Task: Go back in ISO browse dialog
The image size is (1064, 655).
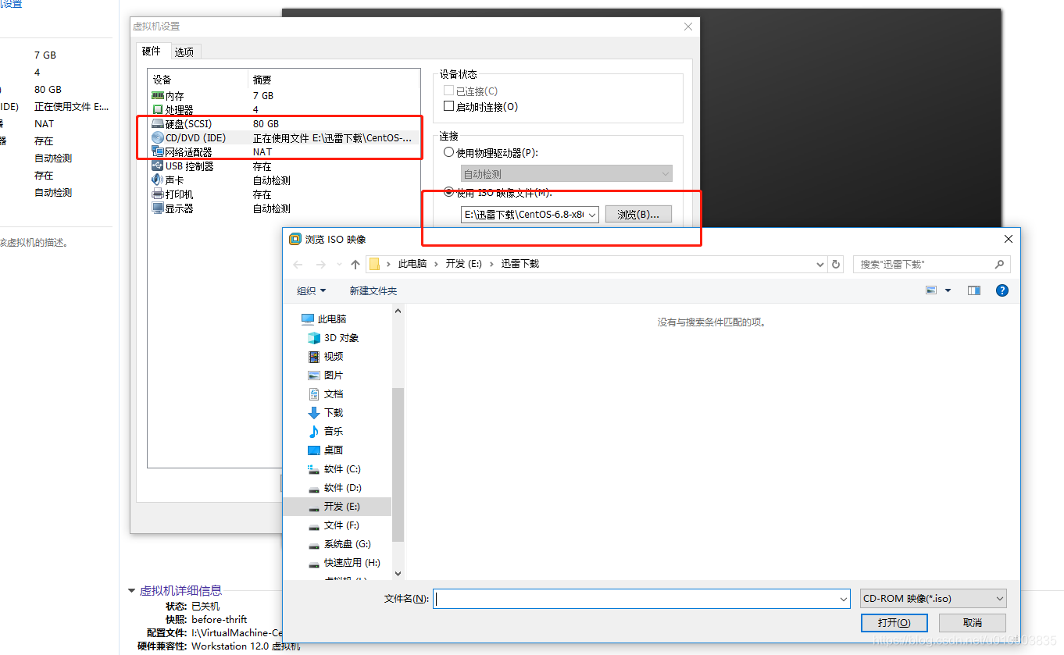Action: coord(298,265)
